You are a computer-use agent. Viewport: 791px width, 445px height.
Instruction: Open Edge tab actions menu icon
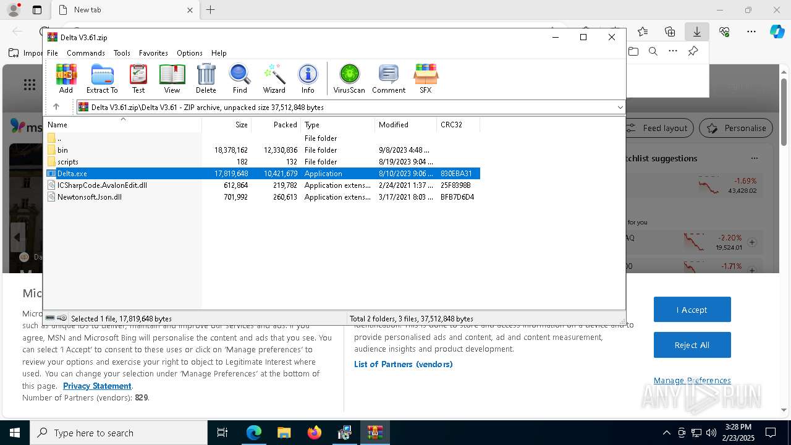pos(37,10)
